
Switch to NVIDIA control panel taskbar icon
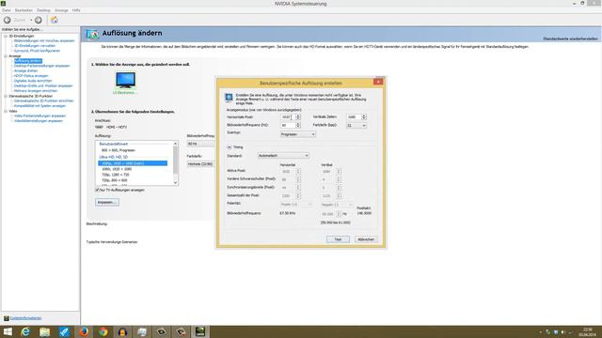click(x=200, y=331)
